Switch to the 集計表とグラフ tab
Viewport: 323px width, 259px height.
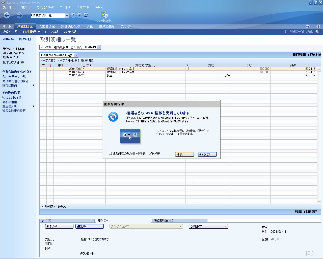tap(71, 26)
